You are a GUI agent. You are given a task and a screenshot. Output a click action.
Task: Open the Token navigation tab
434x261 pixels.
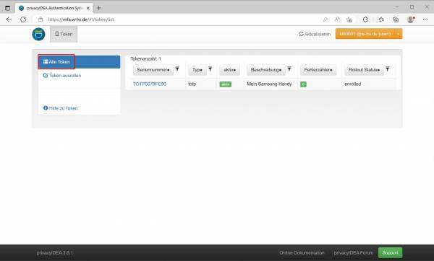pos(64,34)
